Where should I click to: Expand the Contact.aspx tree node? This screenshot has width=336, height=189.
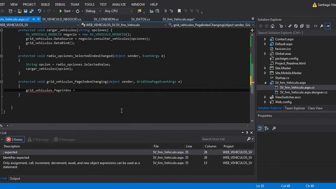pyautogui.click(x=265, y=39)
